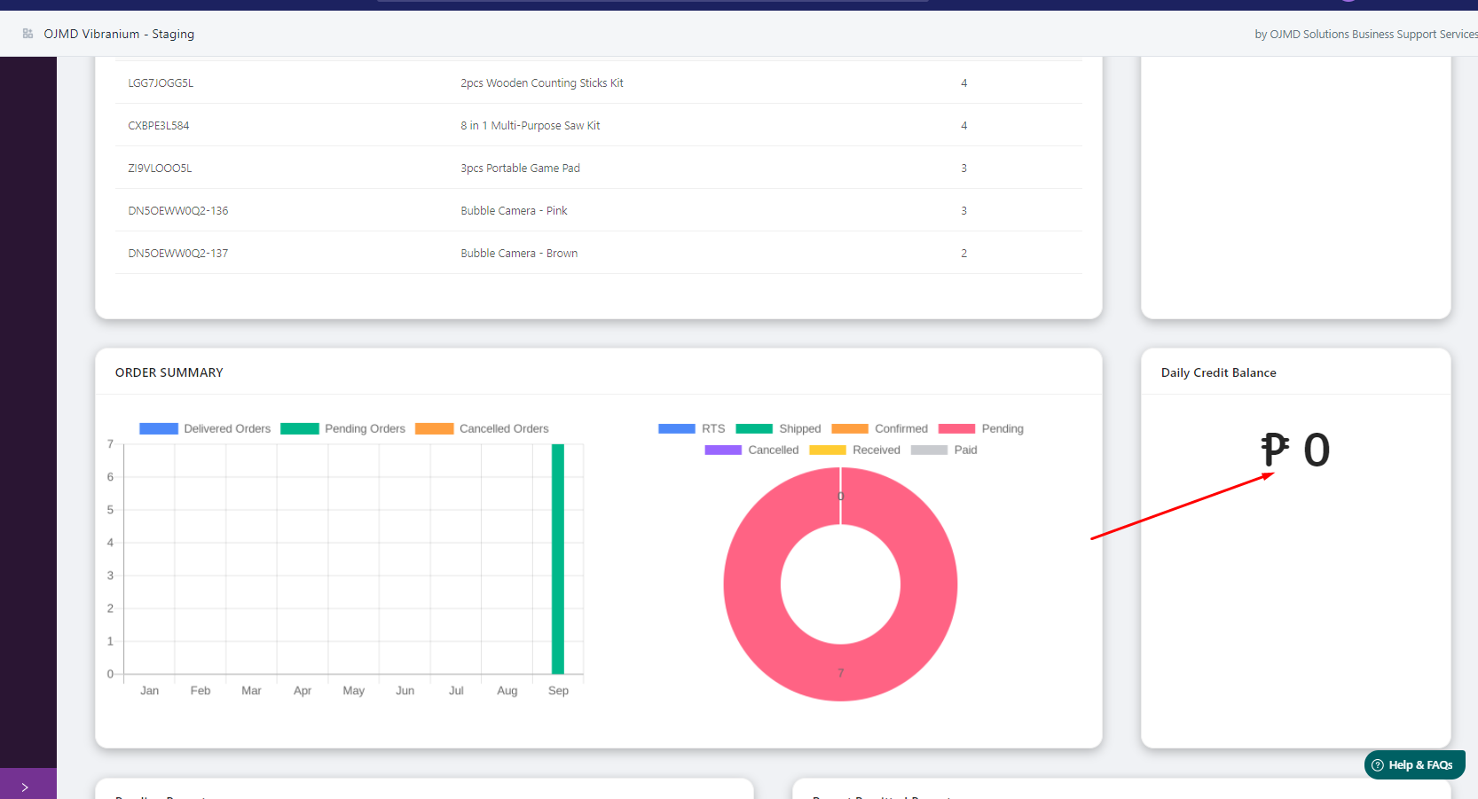Click quantity 4 for Multi-Purpose Saw Kit
The image size is (1478, 799).
pyautogui.click(x=964, y=125)
